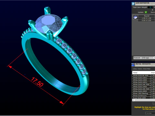Click the Total Gem Weight value field
Image resolution: width=155 pixels, height=116 pixels.
pyautogui.click(x=150, y=7)
